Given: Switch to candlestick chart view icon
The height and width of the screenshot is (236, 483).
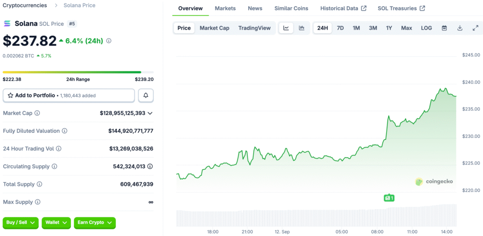Looking at the screenshot, I should (301, 28).
